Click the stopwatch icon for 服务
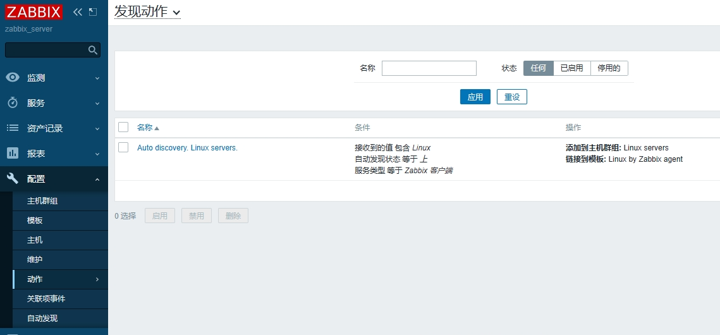720x335 pixels. 13,103
